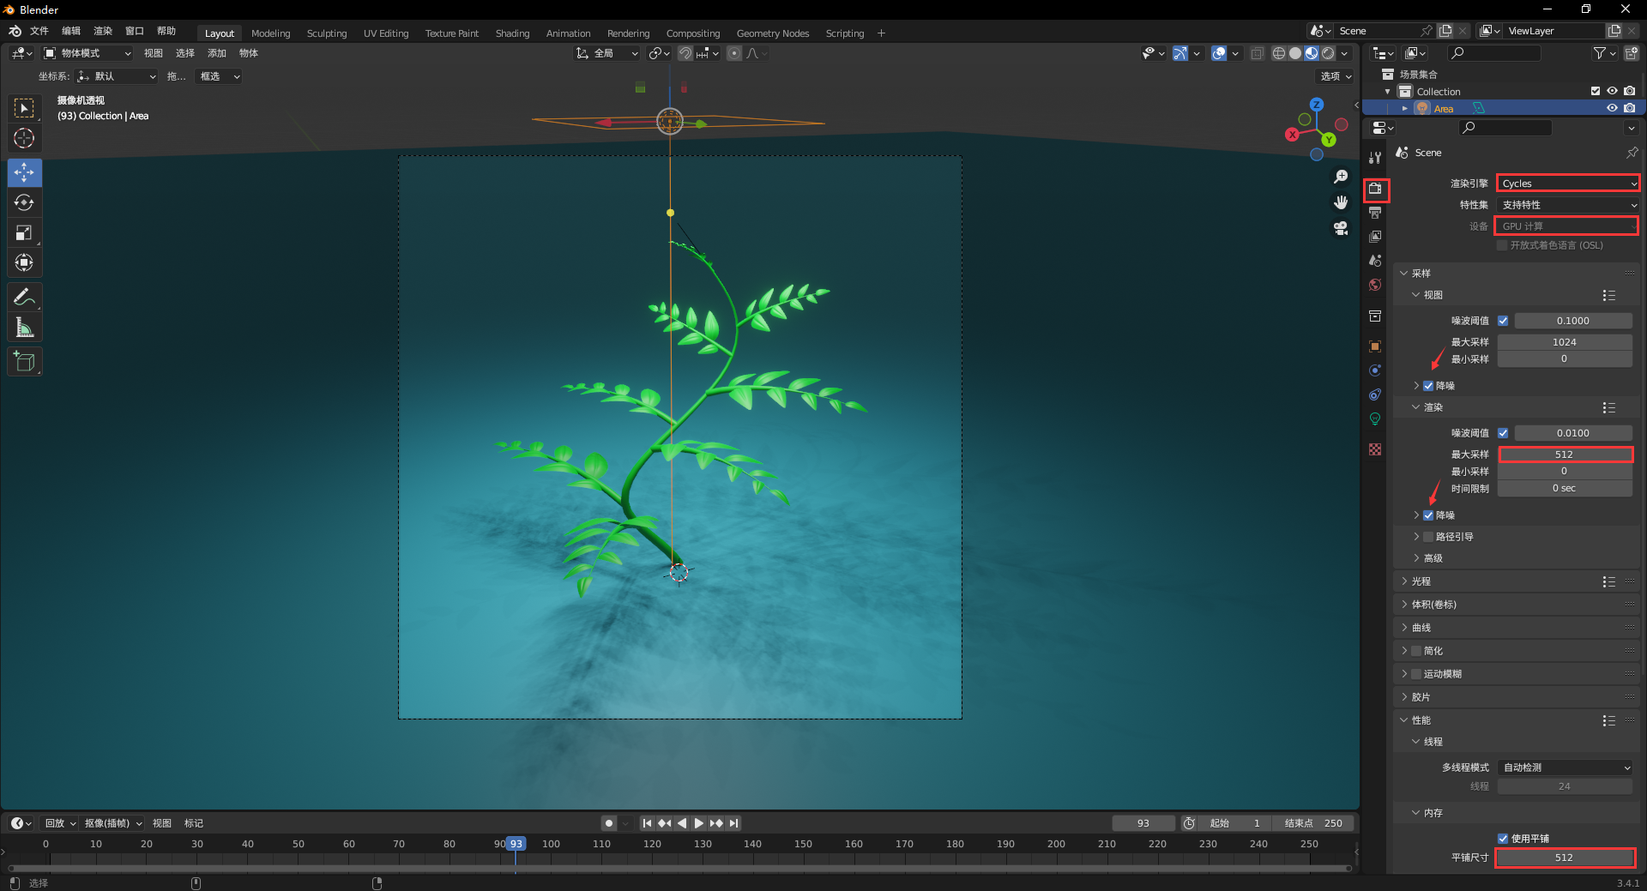Open the 全局 transform orientation dropdown
This screenshot has width=1647, height=891.
(607, 53)
